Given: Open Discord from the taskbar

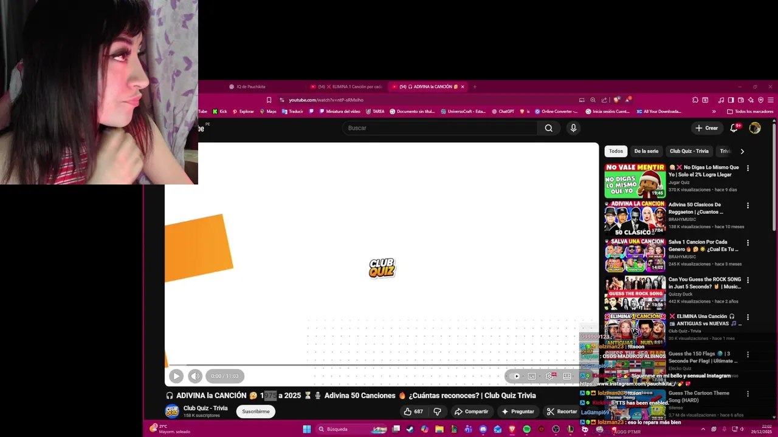Looking at the screenshot, I should [x=483, y=429].
